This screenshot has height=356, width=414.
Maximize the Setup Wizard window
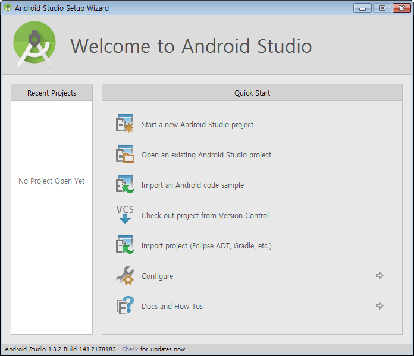[382, 8]
